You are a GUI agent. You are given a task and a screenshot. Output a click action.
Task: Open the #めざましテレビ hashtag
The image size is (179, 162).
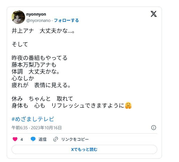[x=33, y=119]
